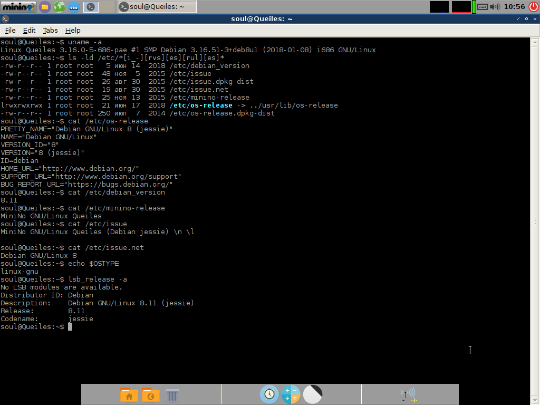Open the minino start menu
Screen dimensions: 540x405
tap(18, 6)
